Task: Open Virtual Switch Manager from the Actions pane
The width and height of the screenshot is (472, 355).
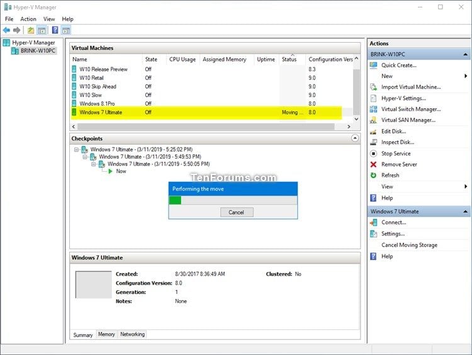Action: point(411,109)
